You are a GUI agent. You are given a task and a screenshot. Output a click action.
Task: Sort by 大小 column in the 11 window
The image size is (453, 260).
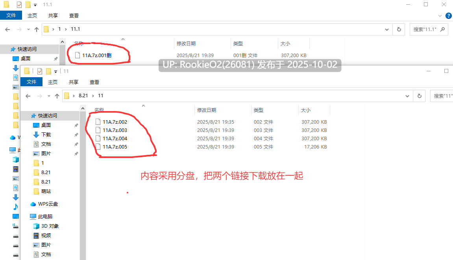click(x=306, y=110)
